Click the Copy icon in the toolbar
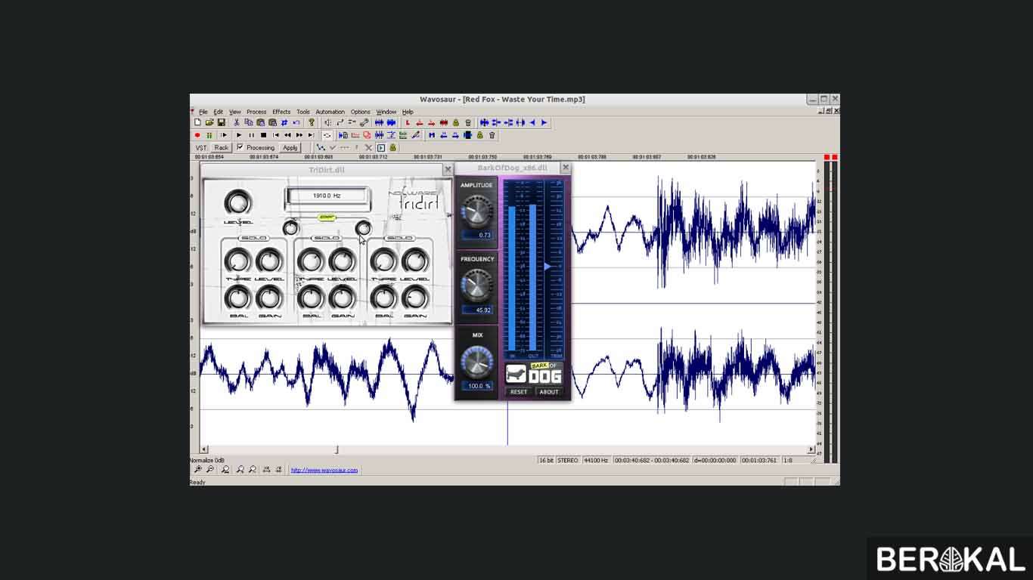 pos(249,122)
